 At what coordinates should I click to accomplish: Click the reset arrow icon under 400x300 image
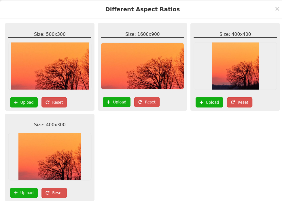48,193
